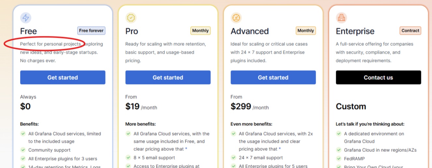This screenshot has width=432, height=168.
Task: Click the Monthly badge on Advanced card
Action: [306, 31]
